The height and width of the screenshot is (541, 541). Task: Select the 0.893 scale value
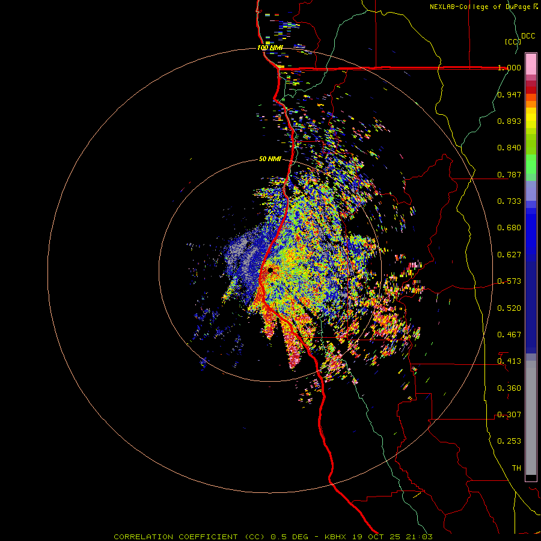(x=509, y=121)
